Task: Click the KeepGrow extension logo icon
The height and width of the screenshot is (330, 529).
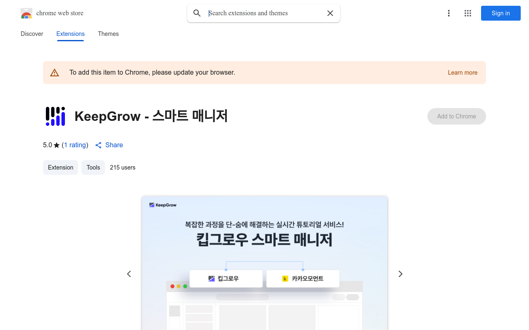Action: 55,116
